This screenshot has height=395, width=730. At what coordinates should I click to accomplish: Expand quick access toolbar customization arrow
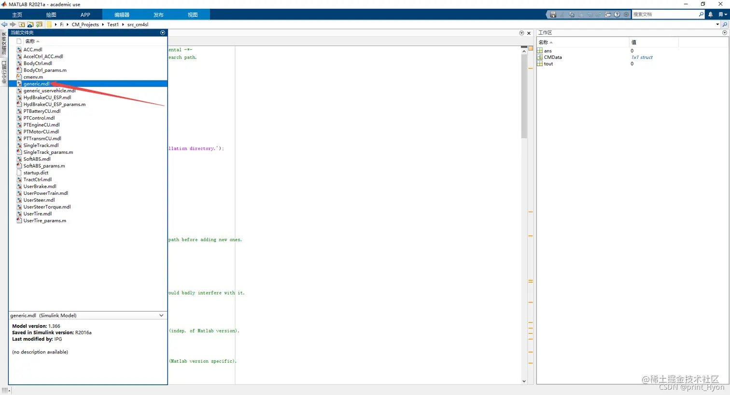click(x=626, y=14)
